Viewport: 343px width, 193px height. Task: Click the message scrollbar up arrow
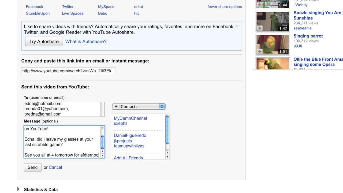(x=102, y=151)
